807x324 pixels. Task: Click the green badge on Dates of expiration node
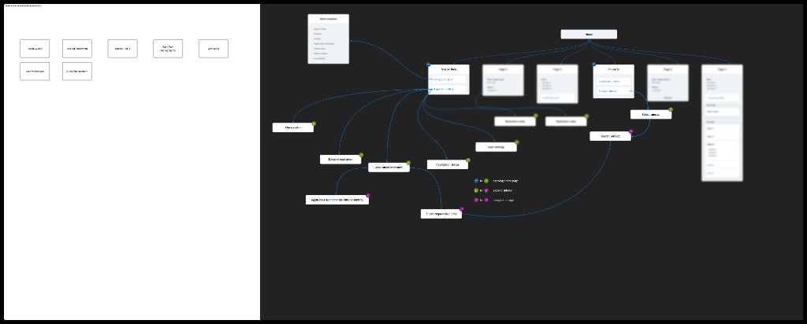[x=361, y=155]
